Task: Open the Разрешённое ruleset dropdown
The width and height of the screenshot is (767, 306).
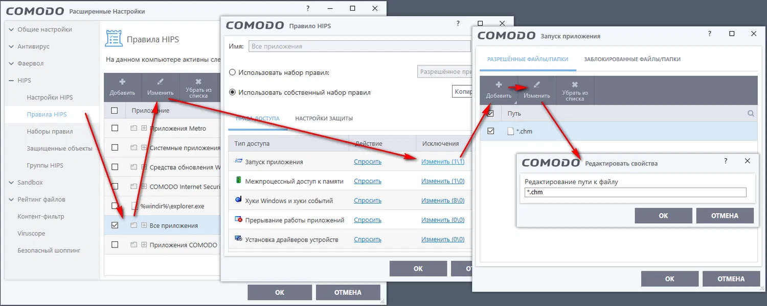Action: (444, 72)
